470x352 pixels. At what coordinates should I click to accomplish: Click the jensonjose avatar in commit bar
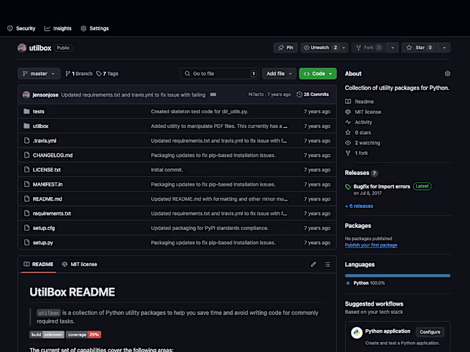[x=26, y=95]
